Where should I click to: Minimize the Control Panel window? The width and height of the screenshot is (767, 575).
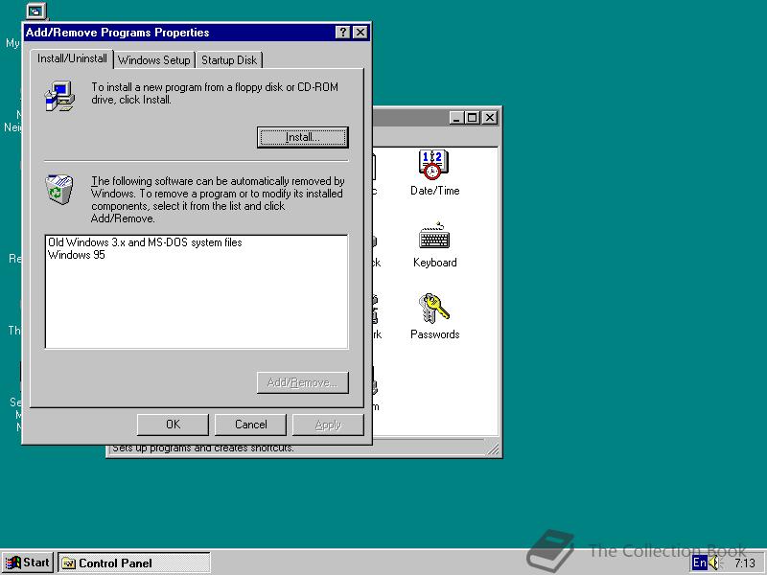(x=456, y=117)
